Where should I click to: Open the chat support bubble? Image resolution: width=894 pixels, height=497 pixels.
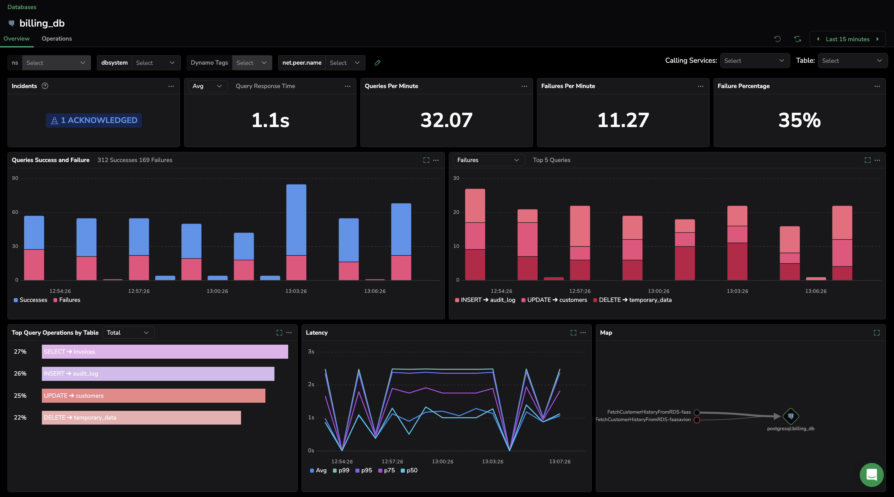click(x=871, y=475)
